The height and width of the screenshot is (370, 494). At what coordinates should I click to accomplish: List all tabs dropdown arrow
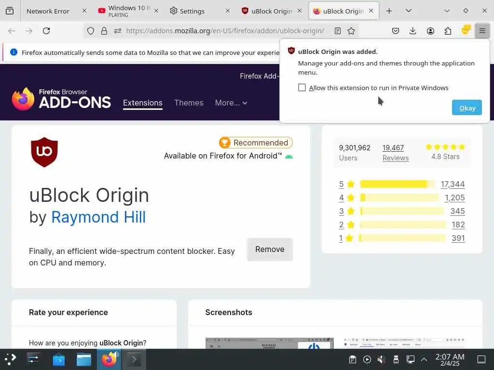(x=409, y=11)
